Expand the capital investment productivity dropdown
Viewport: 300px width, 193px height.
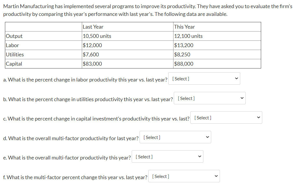click(x=226, y=118)
